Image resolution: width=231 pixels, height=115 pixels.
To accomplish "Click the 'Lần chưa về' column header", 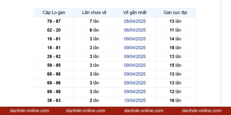I will tap(94, 13).
